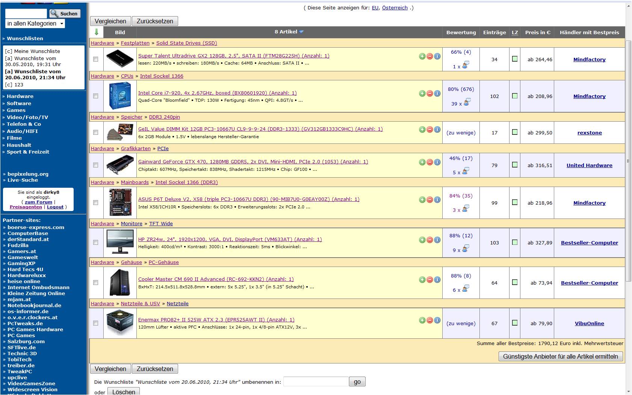Viewport: 632px width, 395px height.
Task: Select Video/Foto/TV from the sidebar
Action: 27,118
